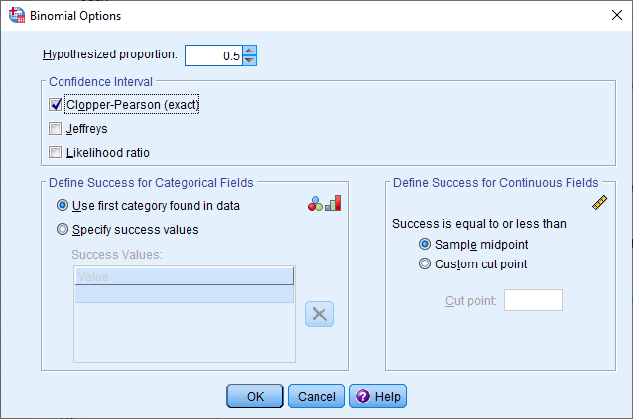Click the continuous fields ruler icon

[599, 203]
